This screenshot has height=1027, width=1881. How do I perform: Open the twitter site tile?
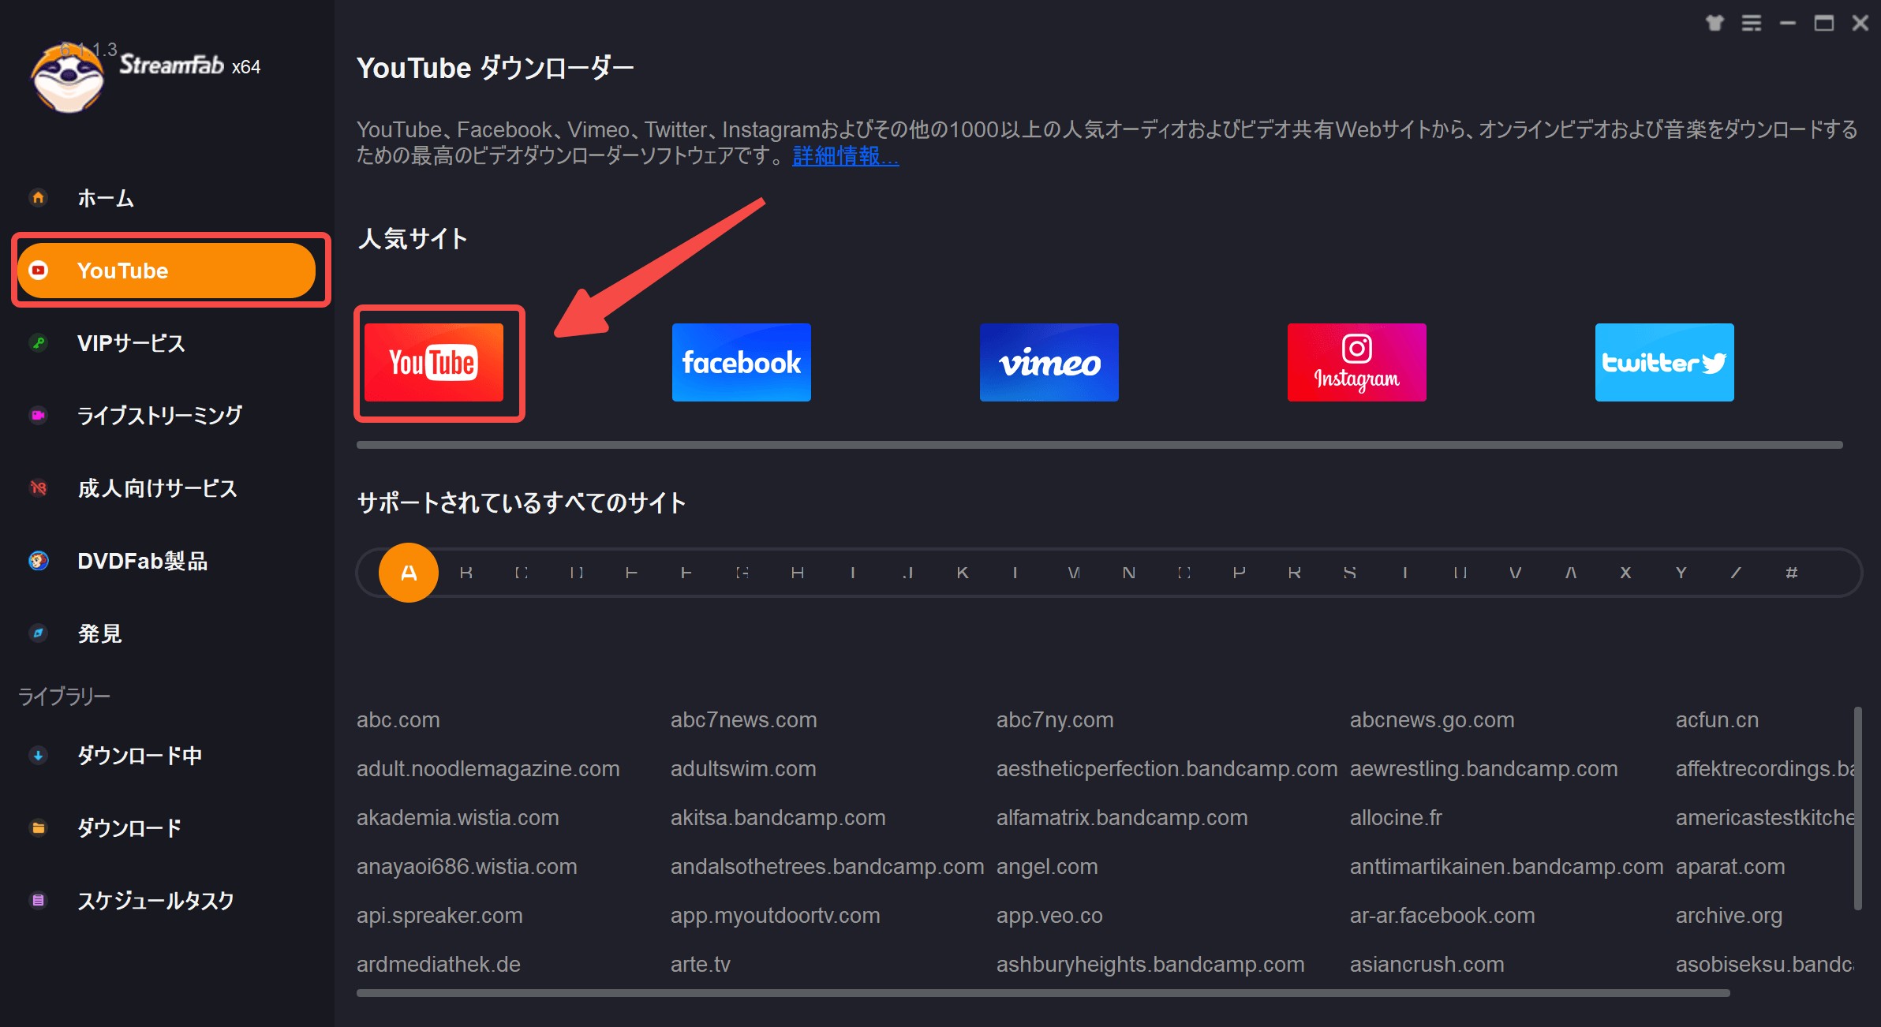point(1665,363)
